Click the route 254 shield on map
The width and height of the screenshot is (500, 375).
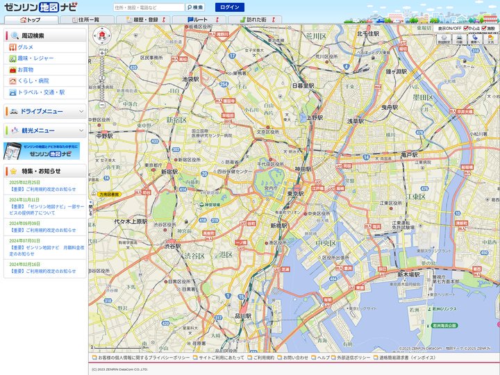click(224, 84)
